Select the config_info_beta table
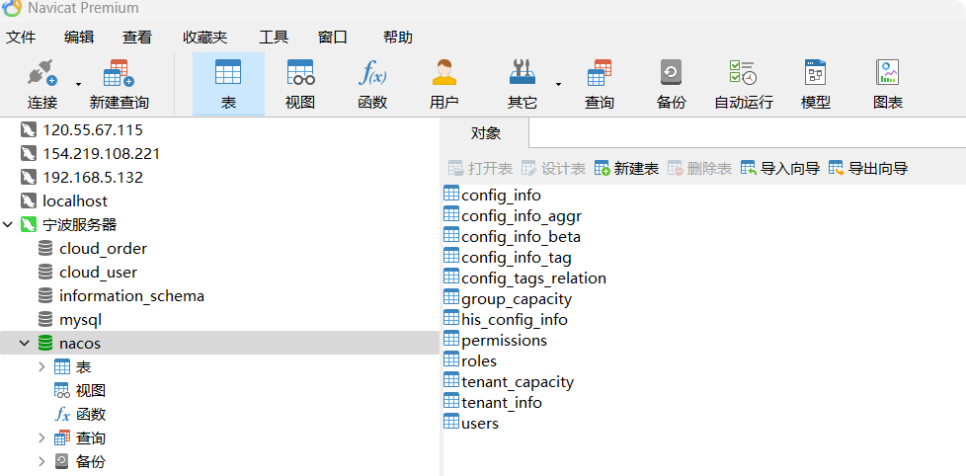The width and height of the screenshot is (966, 476). tap(521, 236)
